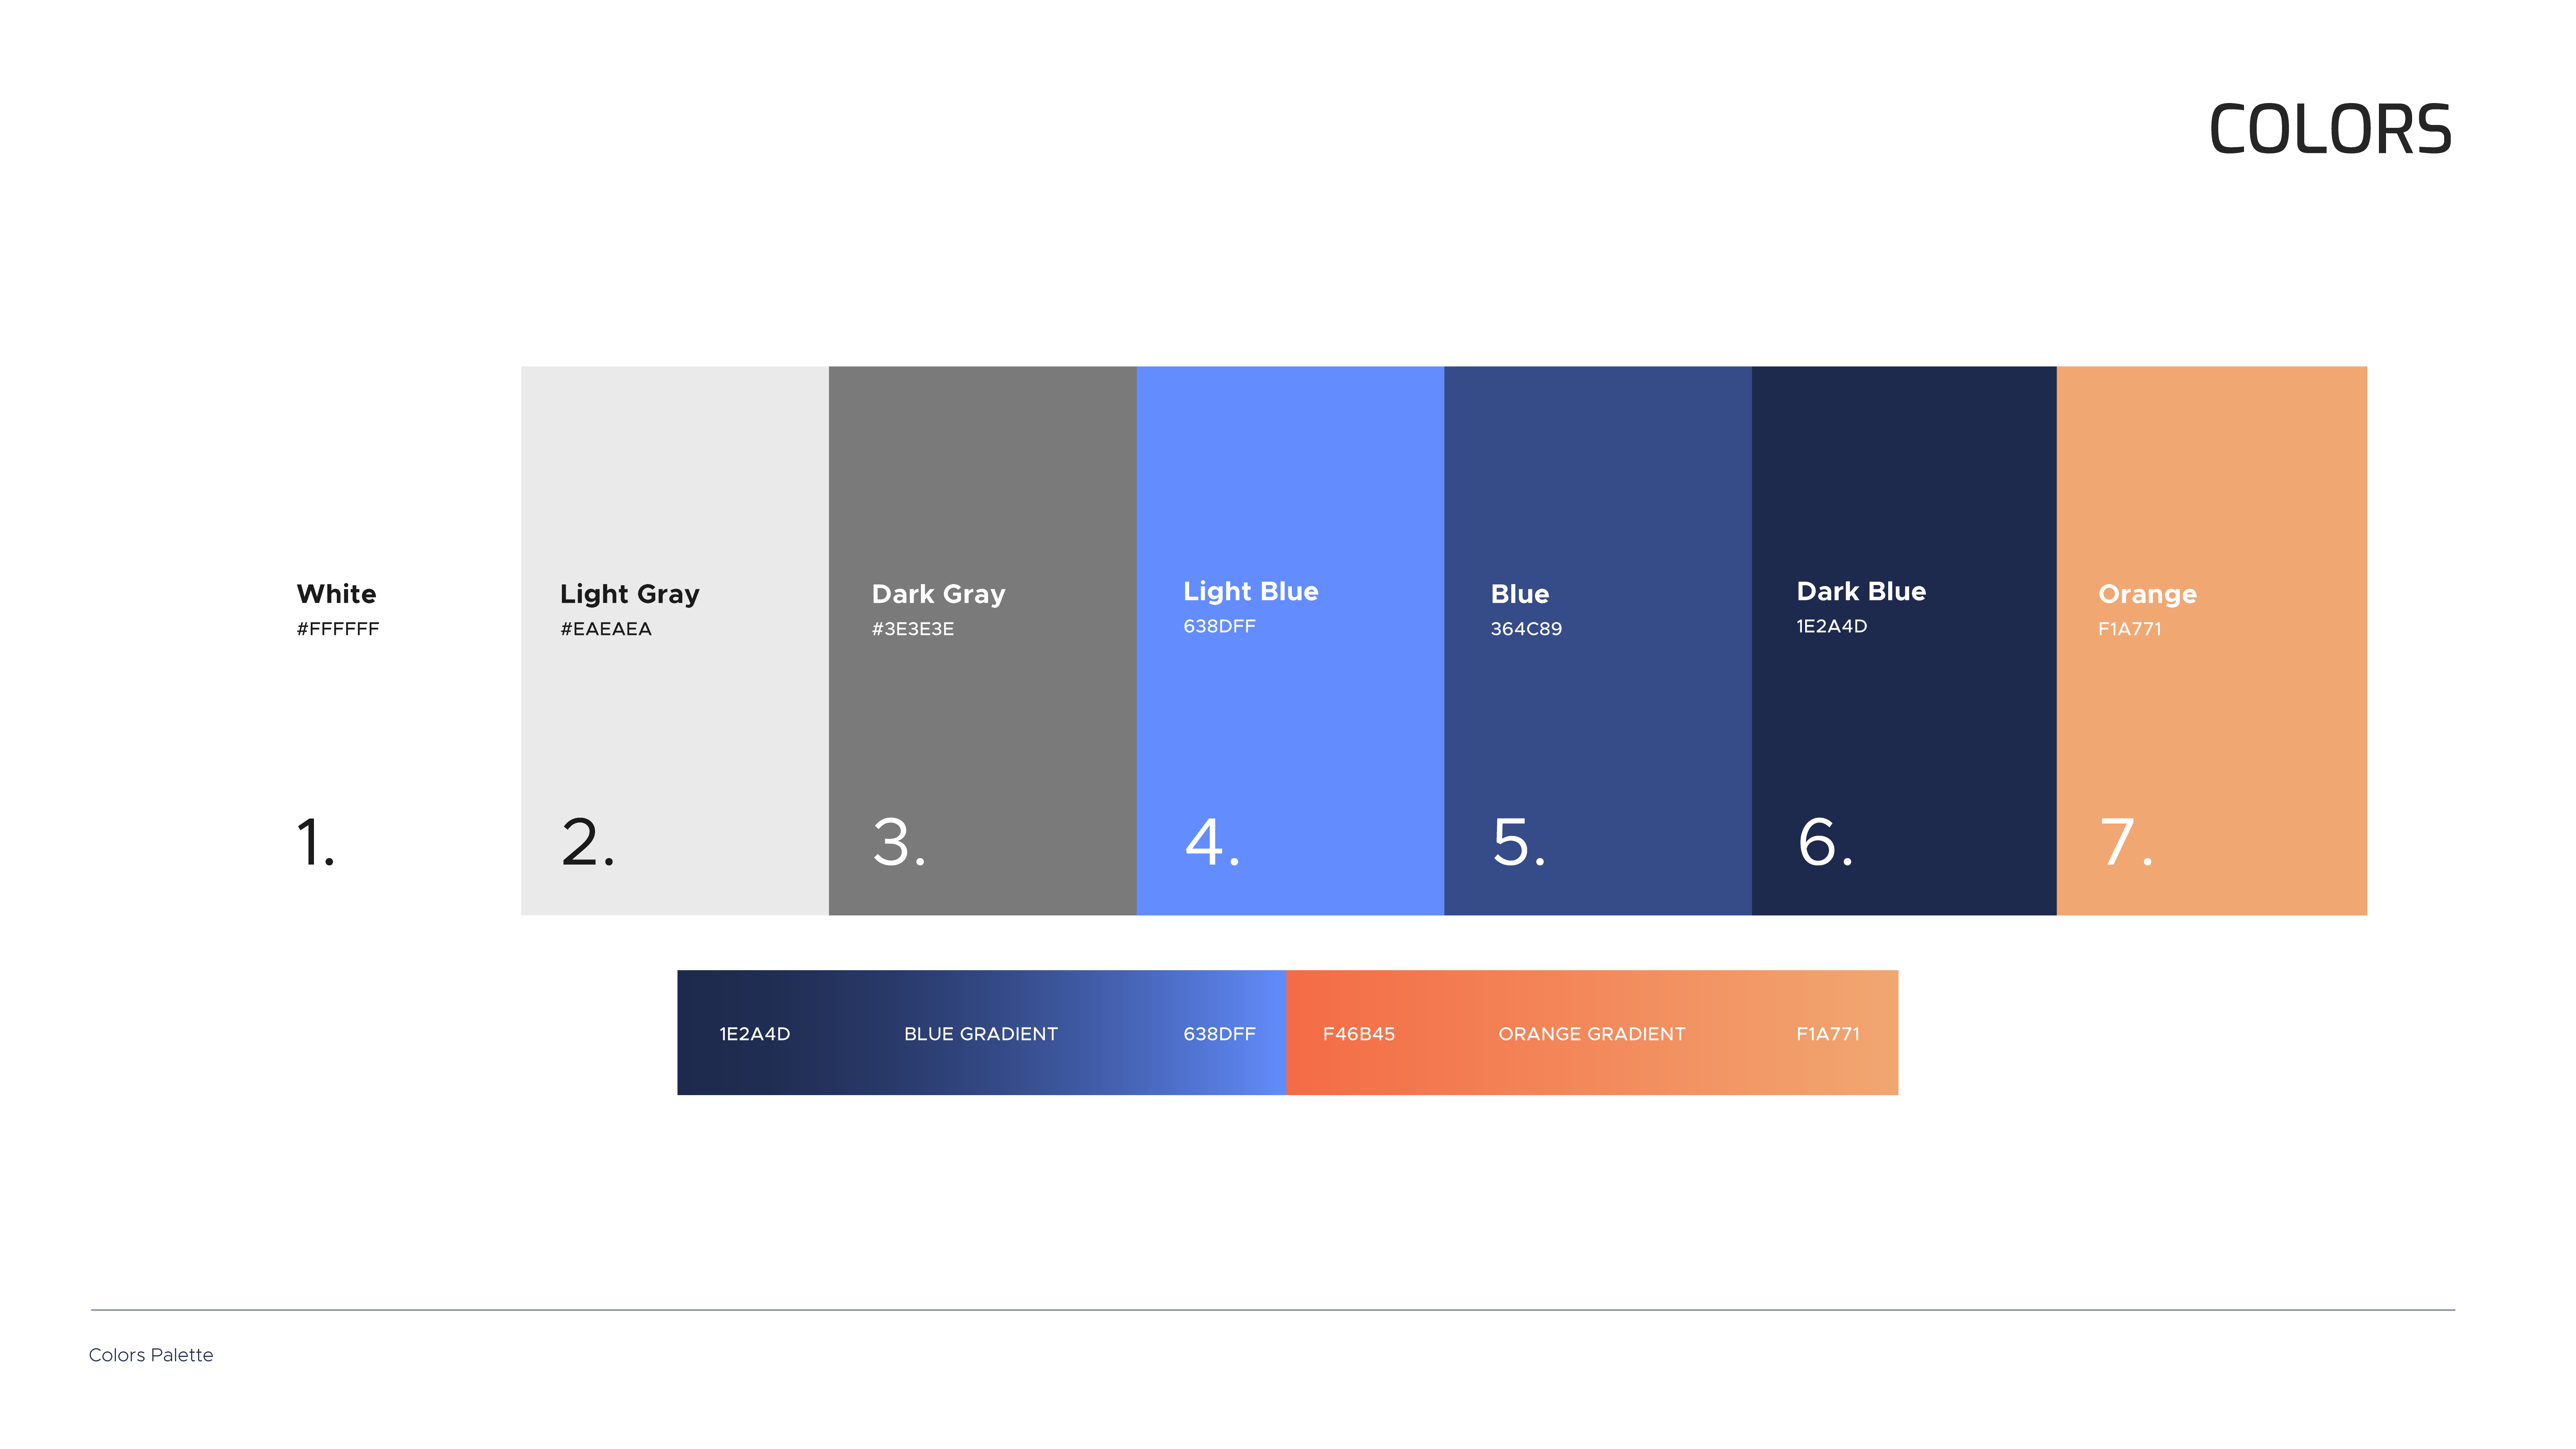Viewport: 2576px width, 1449px height.
Task: Select the '#FFFFFF' hex code text
Action: tap(338, 629)
